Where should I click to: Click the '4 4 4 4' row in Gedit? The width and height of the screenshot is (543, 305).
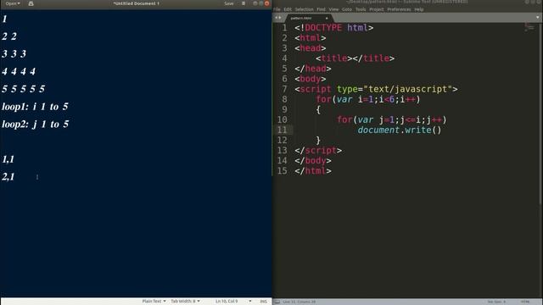(19, 71)
